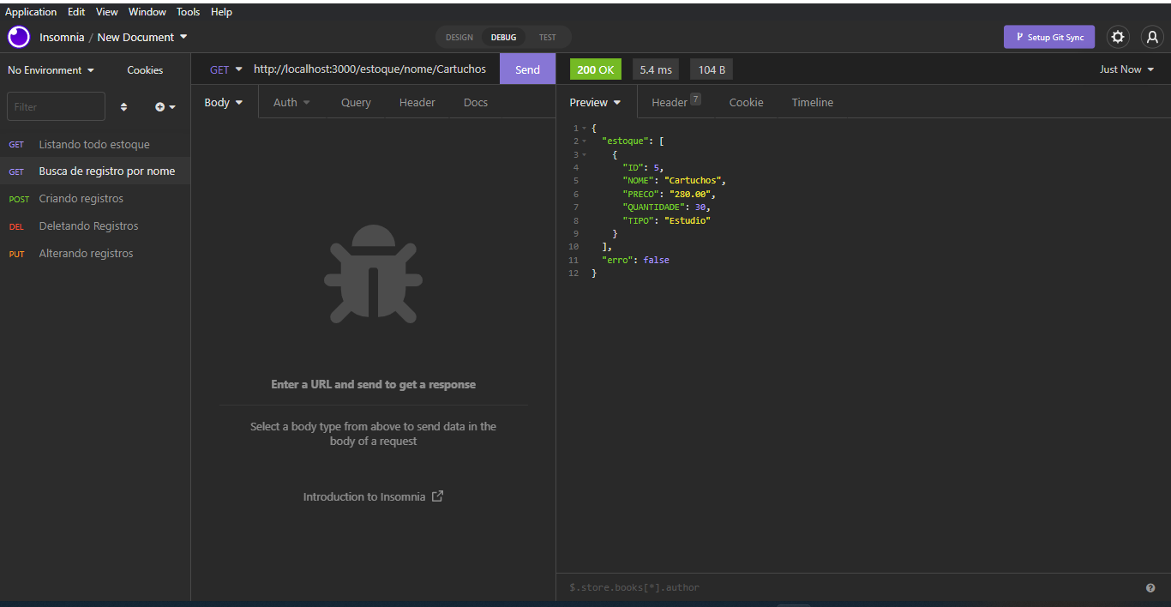Image resolution: width=1171 pixels, height=607 pixels.
Task: Click the Setup Git Sync button
Action: 1048,37
